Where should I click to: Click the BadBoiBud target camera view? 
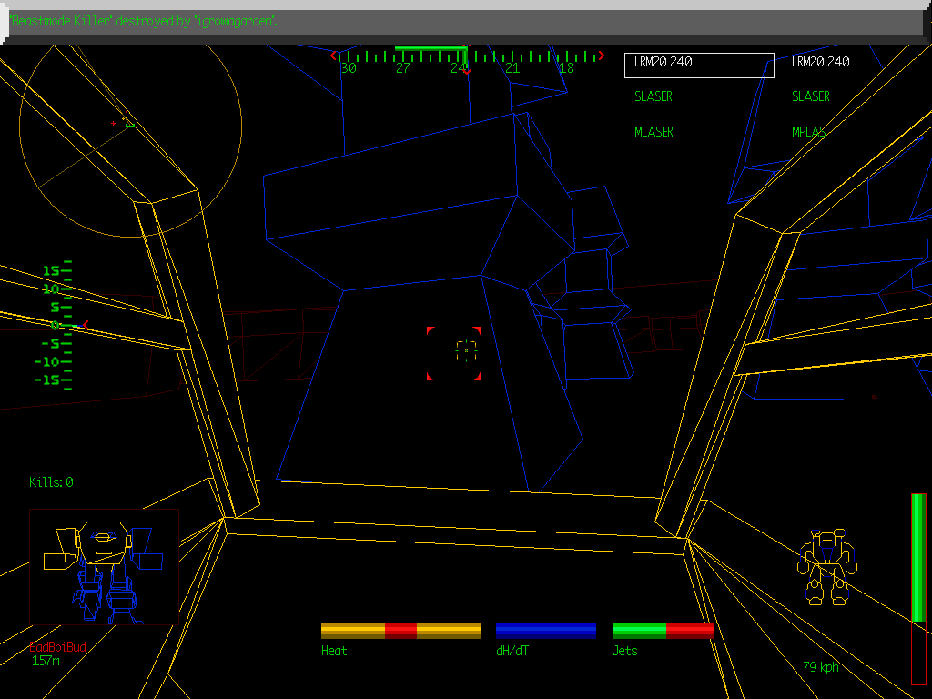(x=104, y=566)
